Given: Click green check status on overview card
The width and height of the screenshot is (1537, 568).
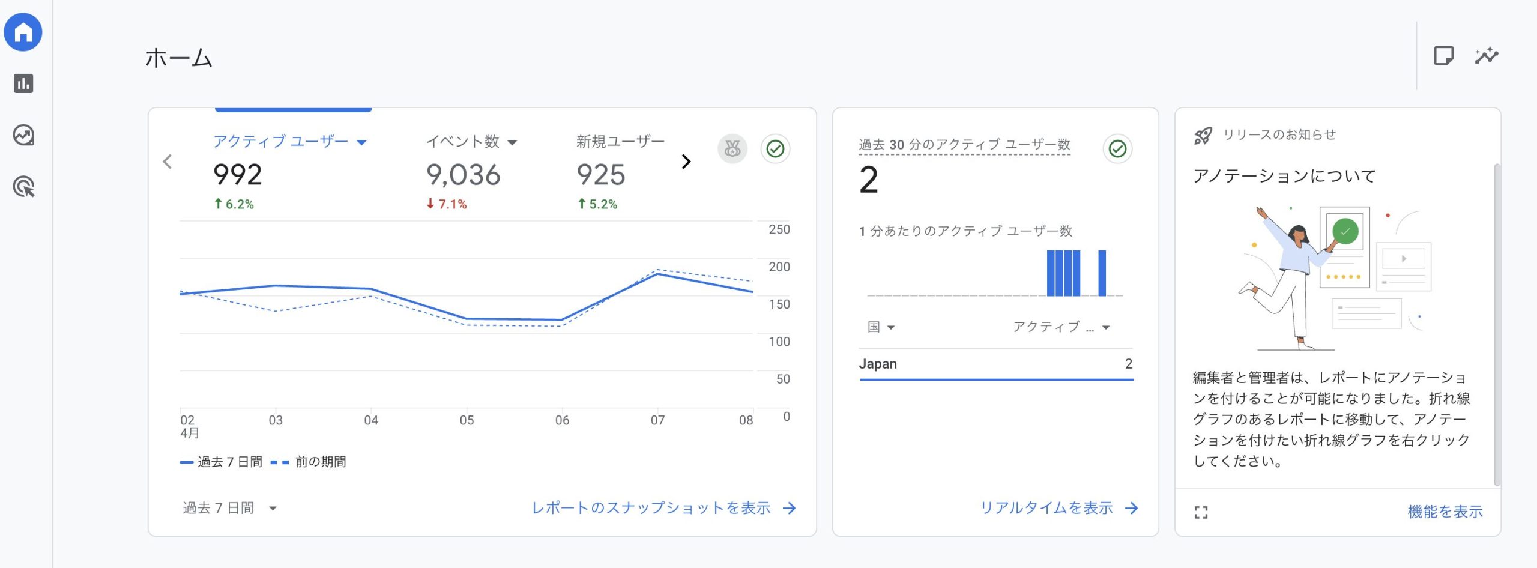Looking at the screenshot, I should pos(775,149).
